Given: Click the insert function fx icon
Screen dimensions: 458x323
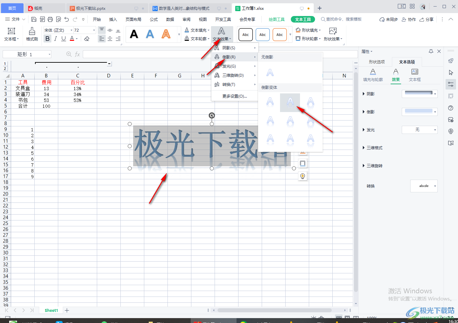Looking at the screenshot, I should coord(78,54).
